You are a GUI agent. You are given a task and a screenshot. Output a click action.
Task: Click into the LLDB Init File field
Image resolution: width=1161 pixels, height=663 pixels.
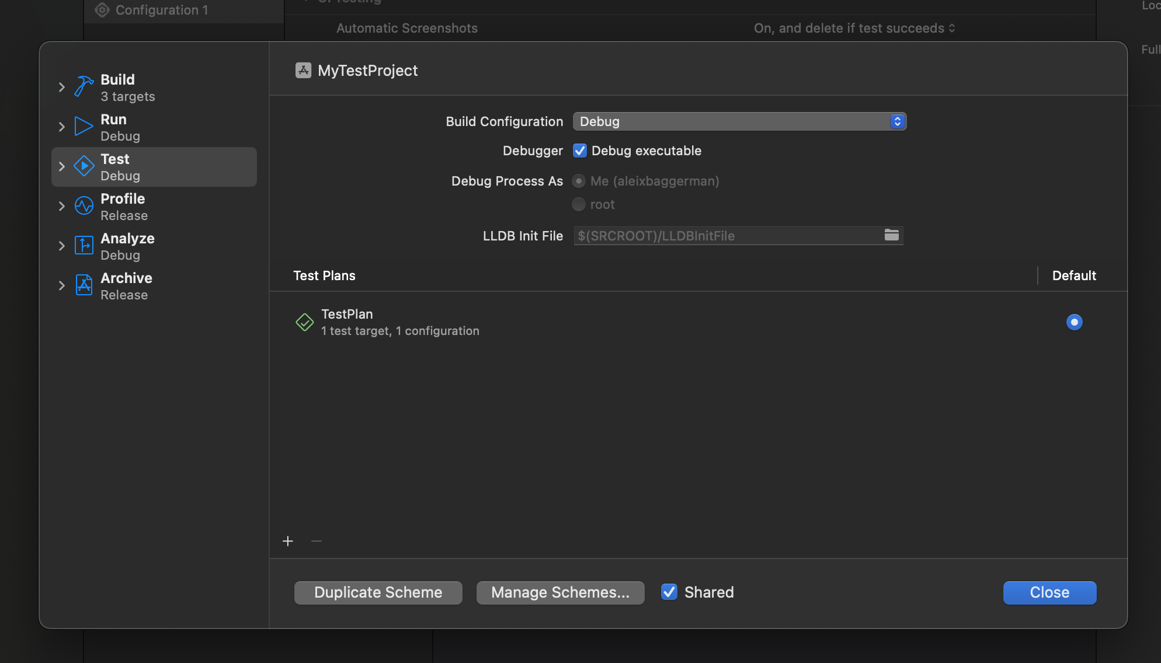(x=724, y=236)
